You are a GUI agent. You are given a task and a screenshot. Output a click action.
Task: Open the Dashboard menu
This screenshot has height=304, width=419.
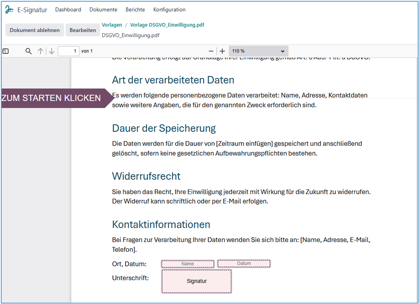tap(68, 9)
